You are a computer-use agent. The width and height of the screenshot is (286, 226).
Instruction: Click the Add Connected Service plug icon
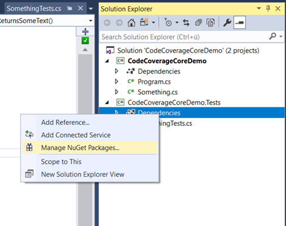click(29, 134)
